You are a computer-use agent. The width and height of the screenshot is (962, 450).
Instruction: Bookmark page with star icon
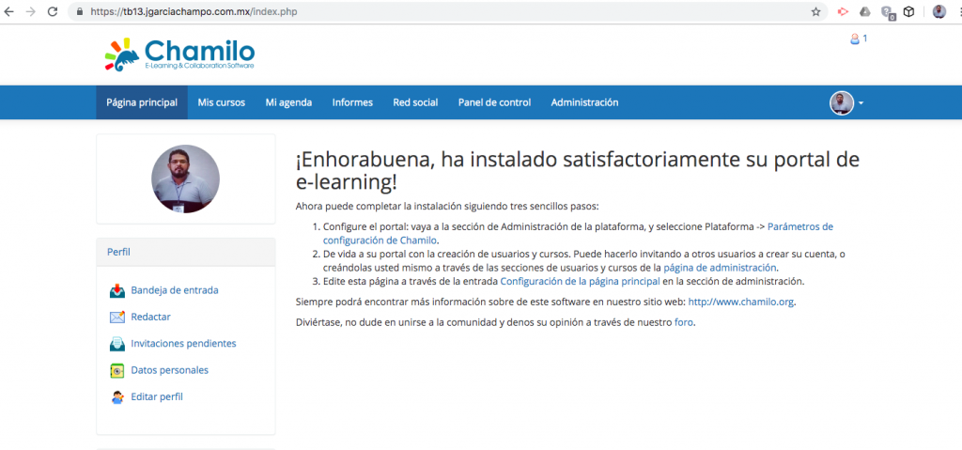click(816, 12)
